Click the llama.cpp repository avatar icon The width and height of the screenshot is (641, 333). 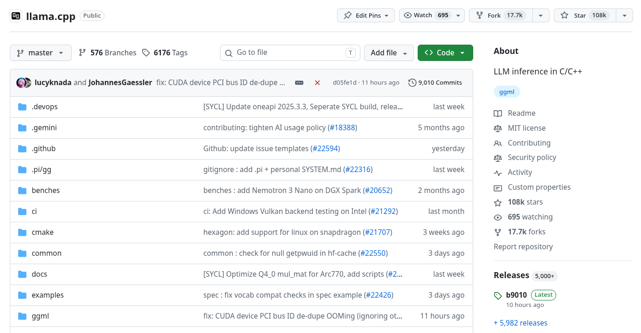(15, 16)
